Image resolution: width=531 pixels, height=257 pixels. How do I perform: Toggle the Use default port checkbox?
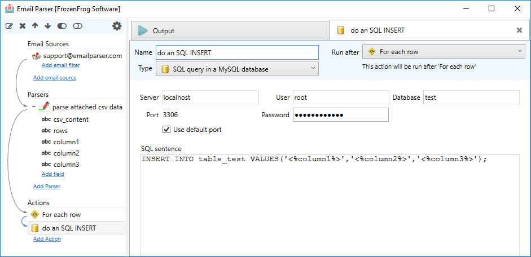click(x=166, y=130)
